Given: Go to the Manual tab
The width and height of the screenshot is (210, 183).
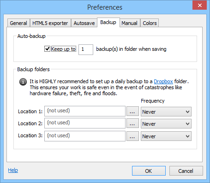Looking at the screenshot, I should [130, 23].
